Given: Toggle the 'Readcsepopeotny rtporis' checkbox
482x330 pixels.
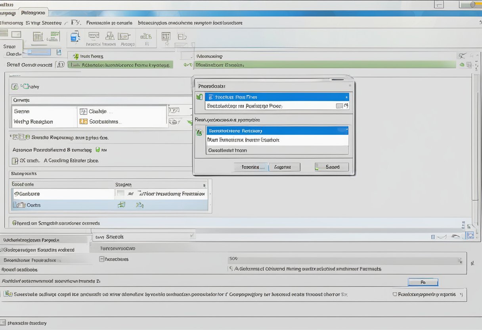Looking at the screenshot, I should 395,294.
